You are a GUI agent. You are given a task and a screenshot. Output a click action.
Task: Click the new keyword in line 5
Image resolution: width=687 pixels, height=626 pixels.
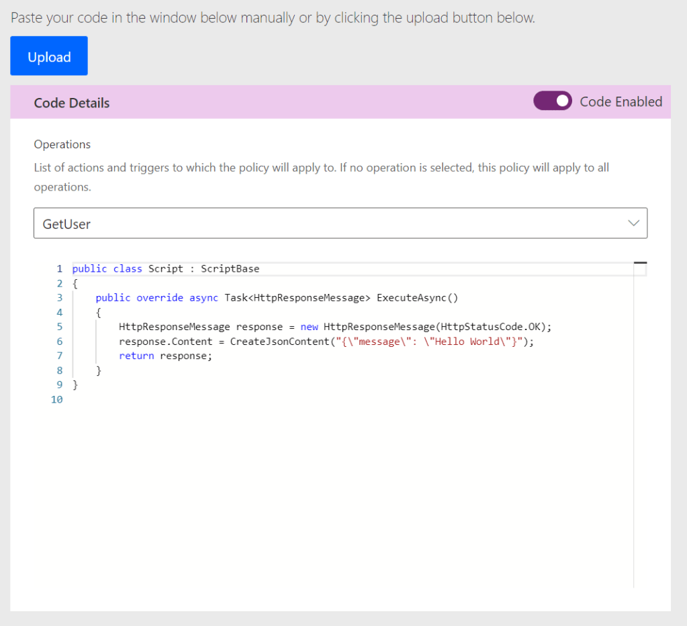click(309, 327)
